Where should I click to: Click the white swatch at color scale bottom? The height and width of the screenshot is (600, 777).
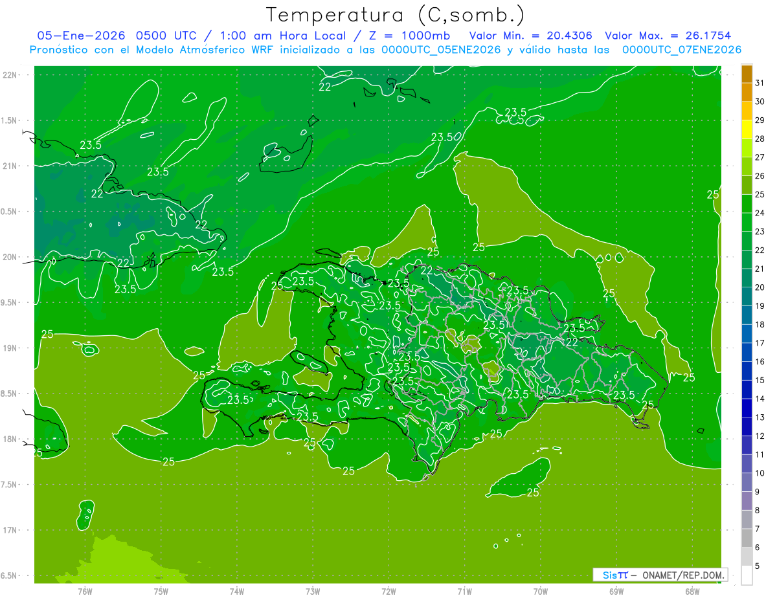[x=747, y=575]
